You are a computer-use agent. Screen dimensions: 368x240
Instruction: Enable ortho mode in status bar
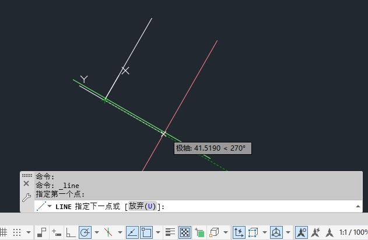tap(71, 232)
